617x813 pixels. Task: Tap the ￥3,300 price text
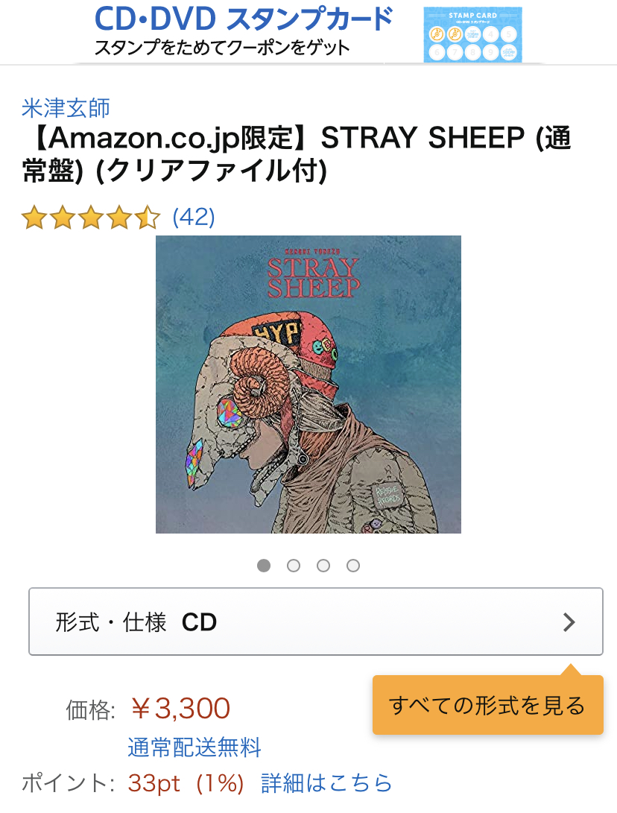(180, 708)
